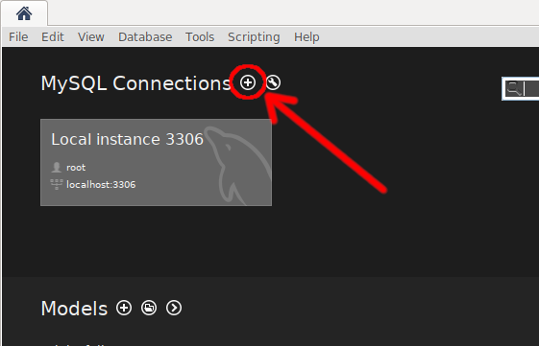Open the Local instance 3306 connection
Viewport: 539px width, 346px height.
click(x=156, y=163)
